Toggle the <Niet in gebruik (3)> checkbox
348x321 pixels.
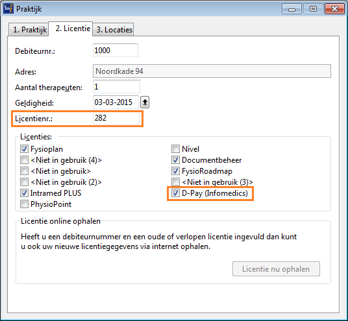point(175,182)
